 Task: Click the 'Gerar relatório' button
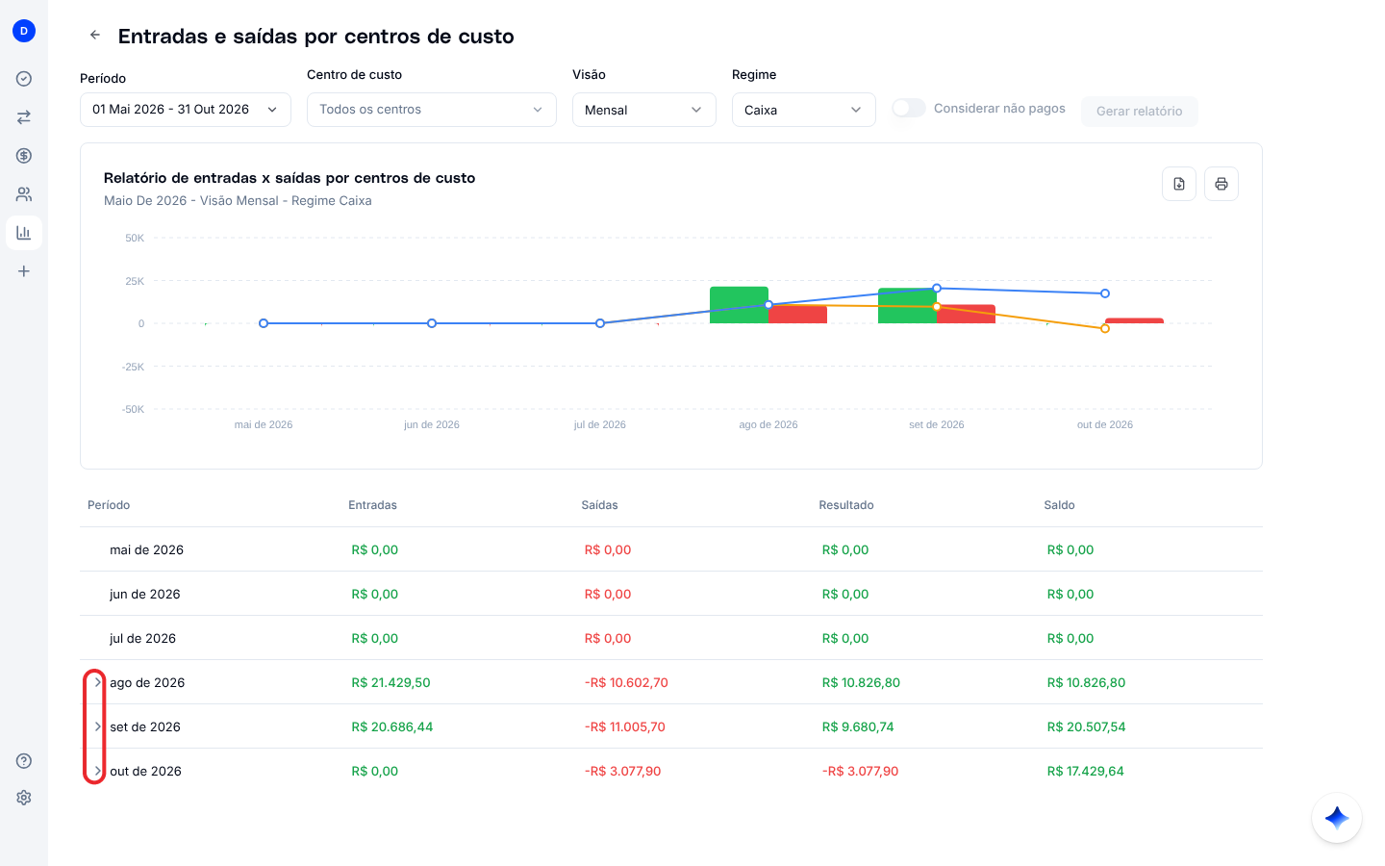pos(1140,112)
